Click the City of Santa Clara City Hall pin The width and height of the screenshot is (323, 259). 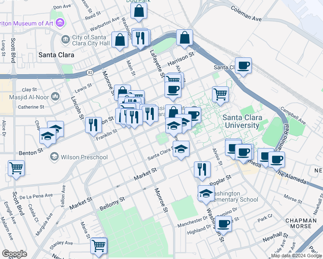(66, 39)
